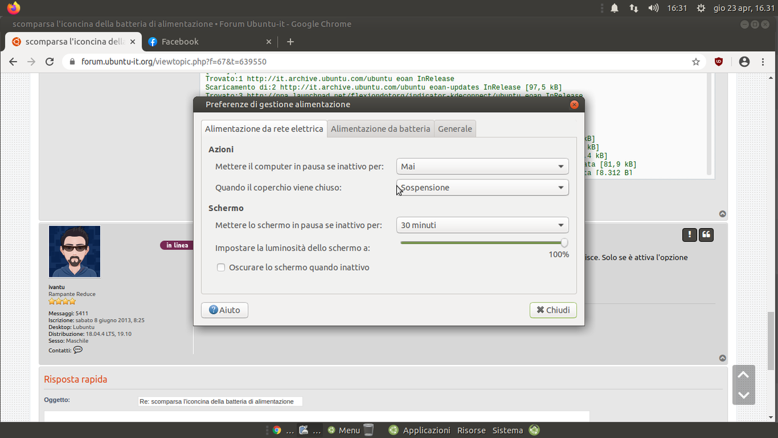Screen dimensions: 778x438
Task: Click the Risposta rapida heading
Action: [75, 379]
